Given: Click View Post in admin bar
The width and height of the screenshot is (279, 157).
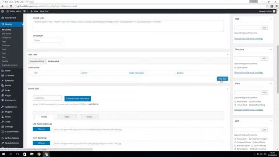Looking at the screenshot, I should 44,11.
